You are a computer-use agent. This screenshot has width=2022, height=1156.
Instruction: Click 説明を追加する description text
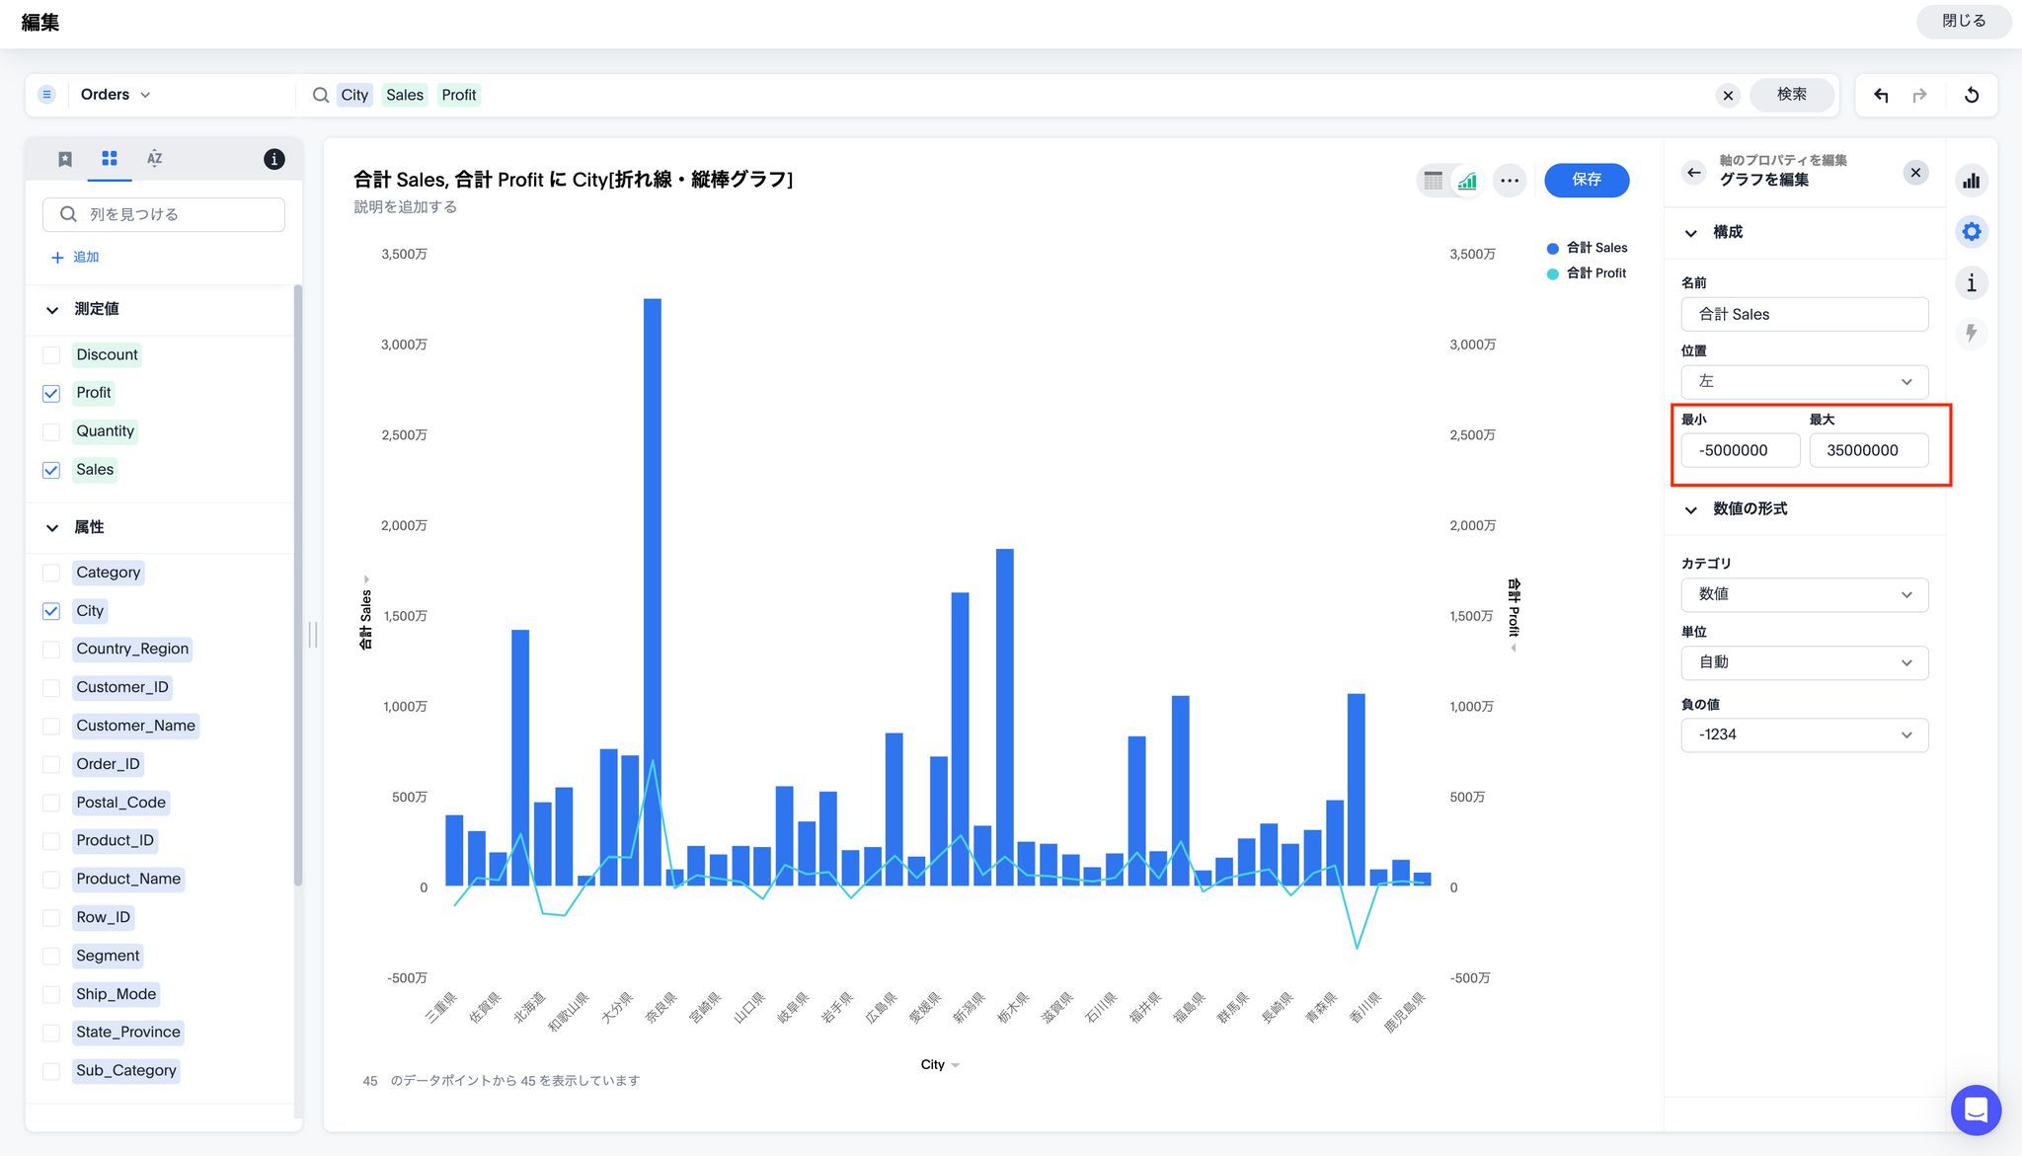pos(405,207)
